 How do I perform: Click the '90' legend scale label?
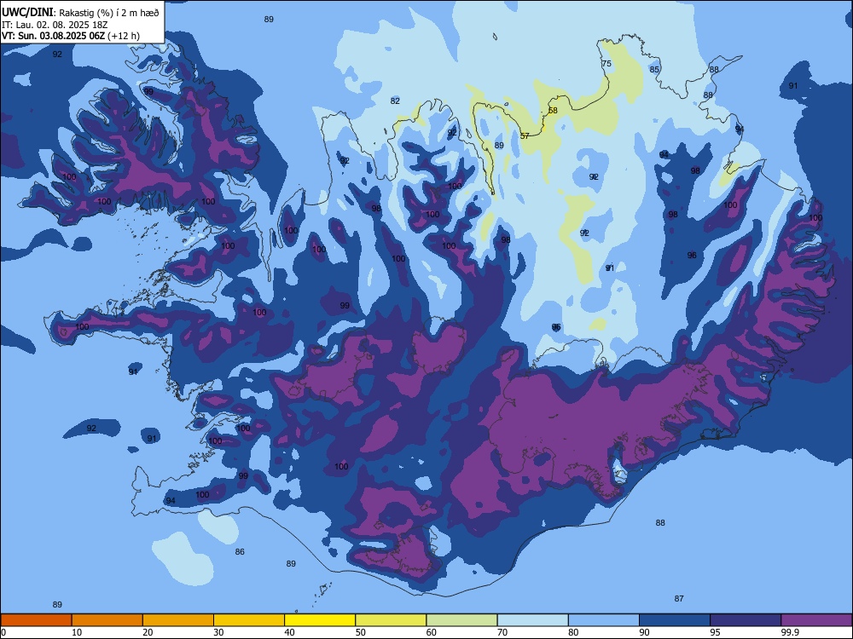pyautogui.click(x=644, y=632)
